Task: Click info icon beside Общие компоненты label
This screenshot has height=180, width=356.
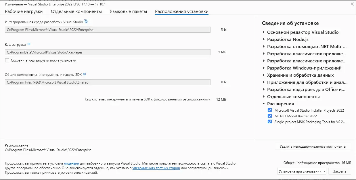Action: coord(85,74)
